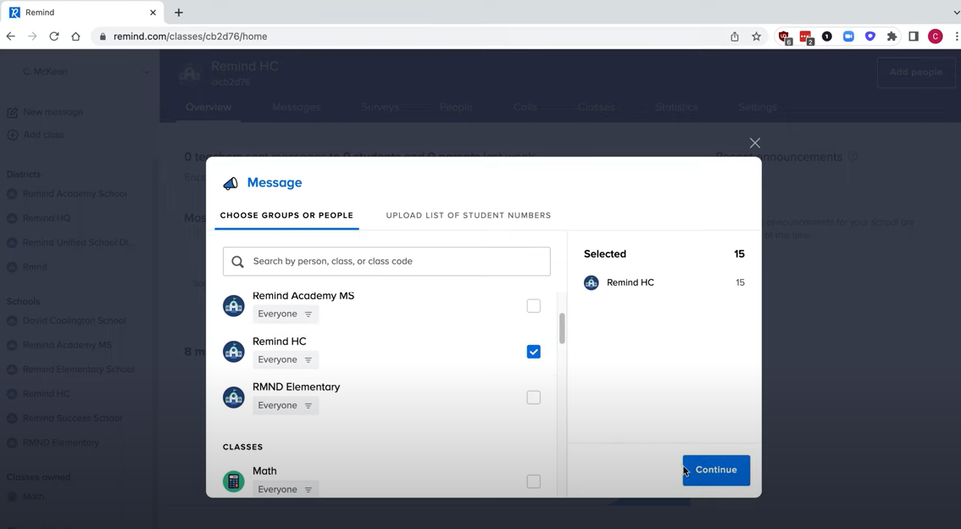Click the megaphone Message icon
Viewport: 961px width, 529px height.
click(231, 182)
